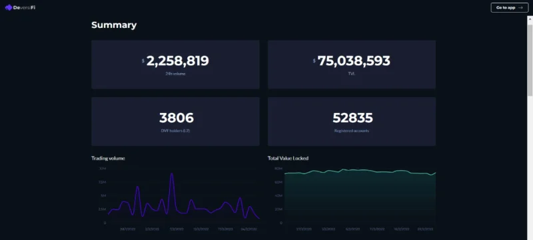The width and height of the screenshot is (533, 240).
Task: Click the tallest peak of the trading volume line
Action: pos(172,174)
